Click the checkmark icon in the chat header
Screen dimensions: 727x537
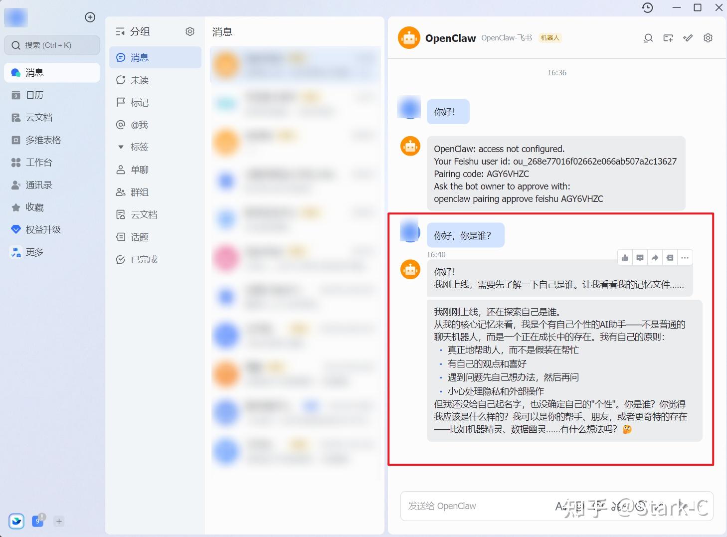click(x=688, y=38)
